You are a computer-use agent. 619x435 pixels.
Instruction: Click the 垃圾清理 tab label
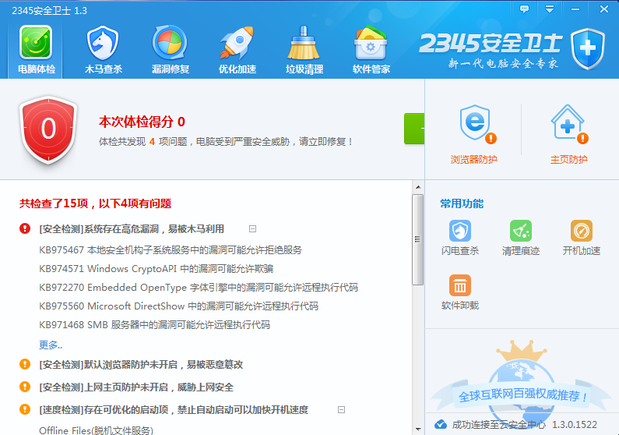304,69
